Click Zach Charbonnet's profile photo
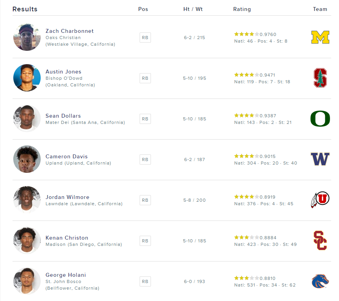The width and height of the screenshot is (339, 301). [x=27, y=38]
